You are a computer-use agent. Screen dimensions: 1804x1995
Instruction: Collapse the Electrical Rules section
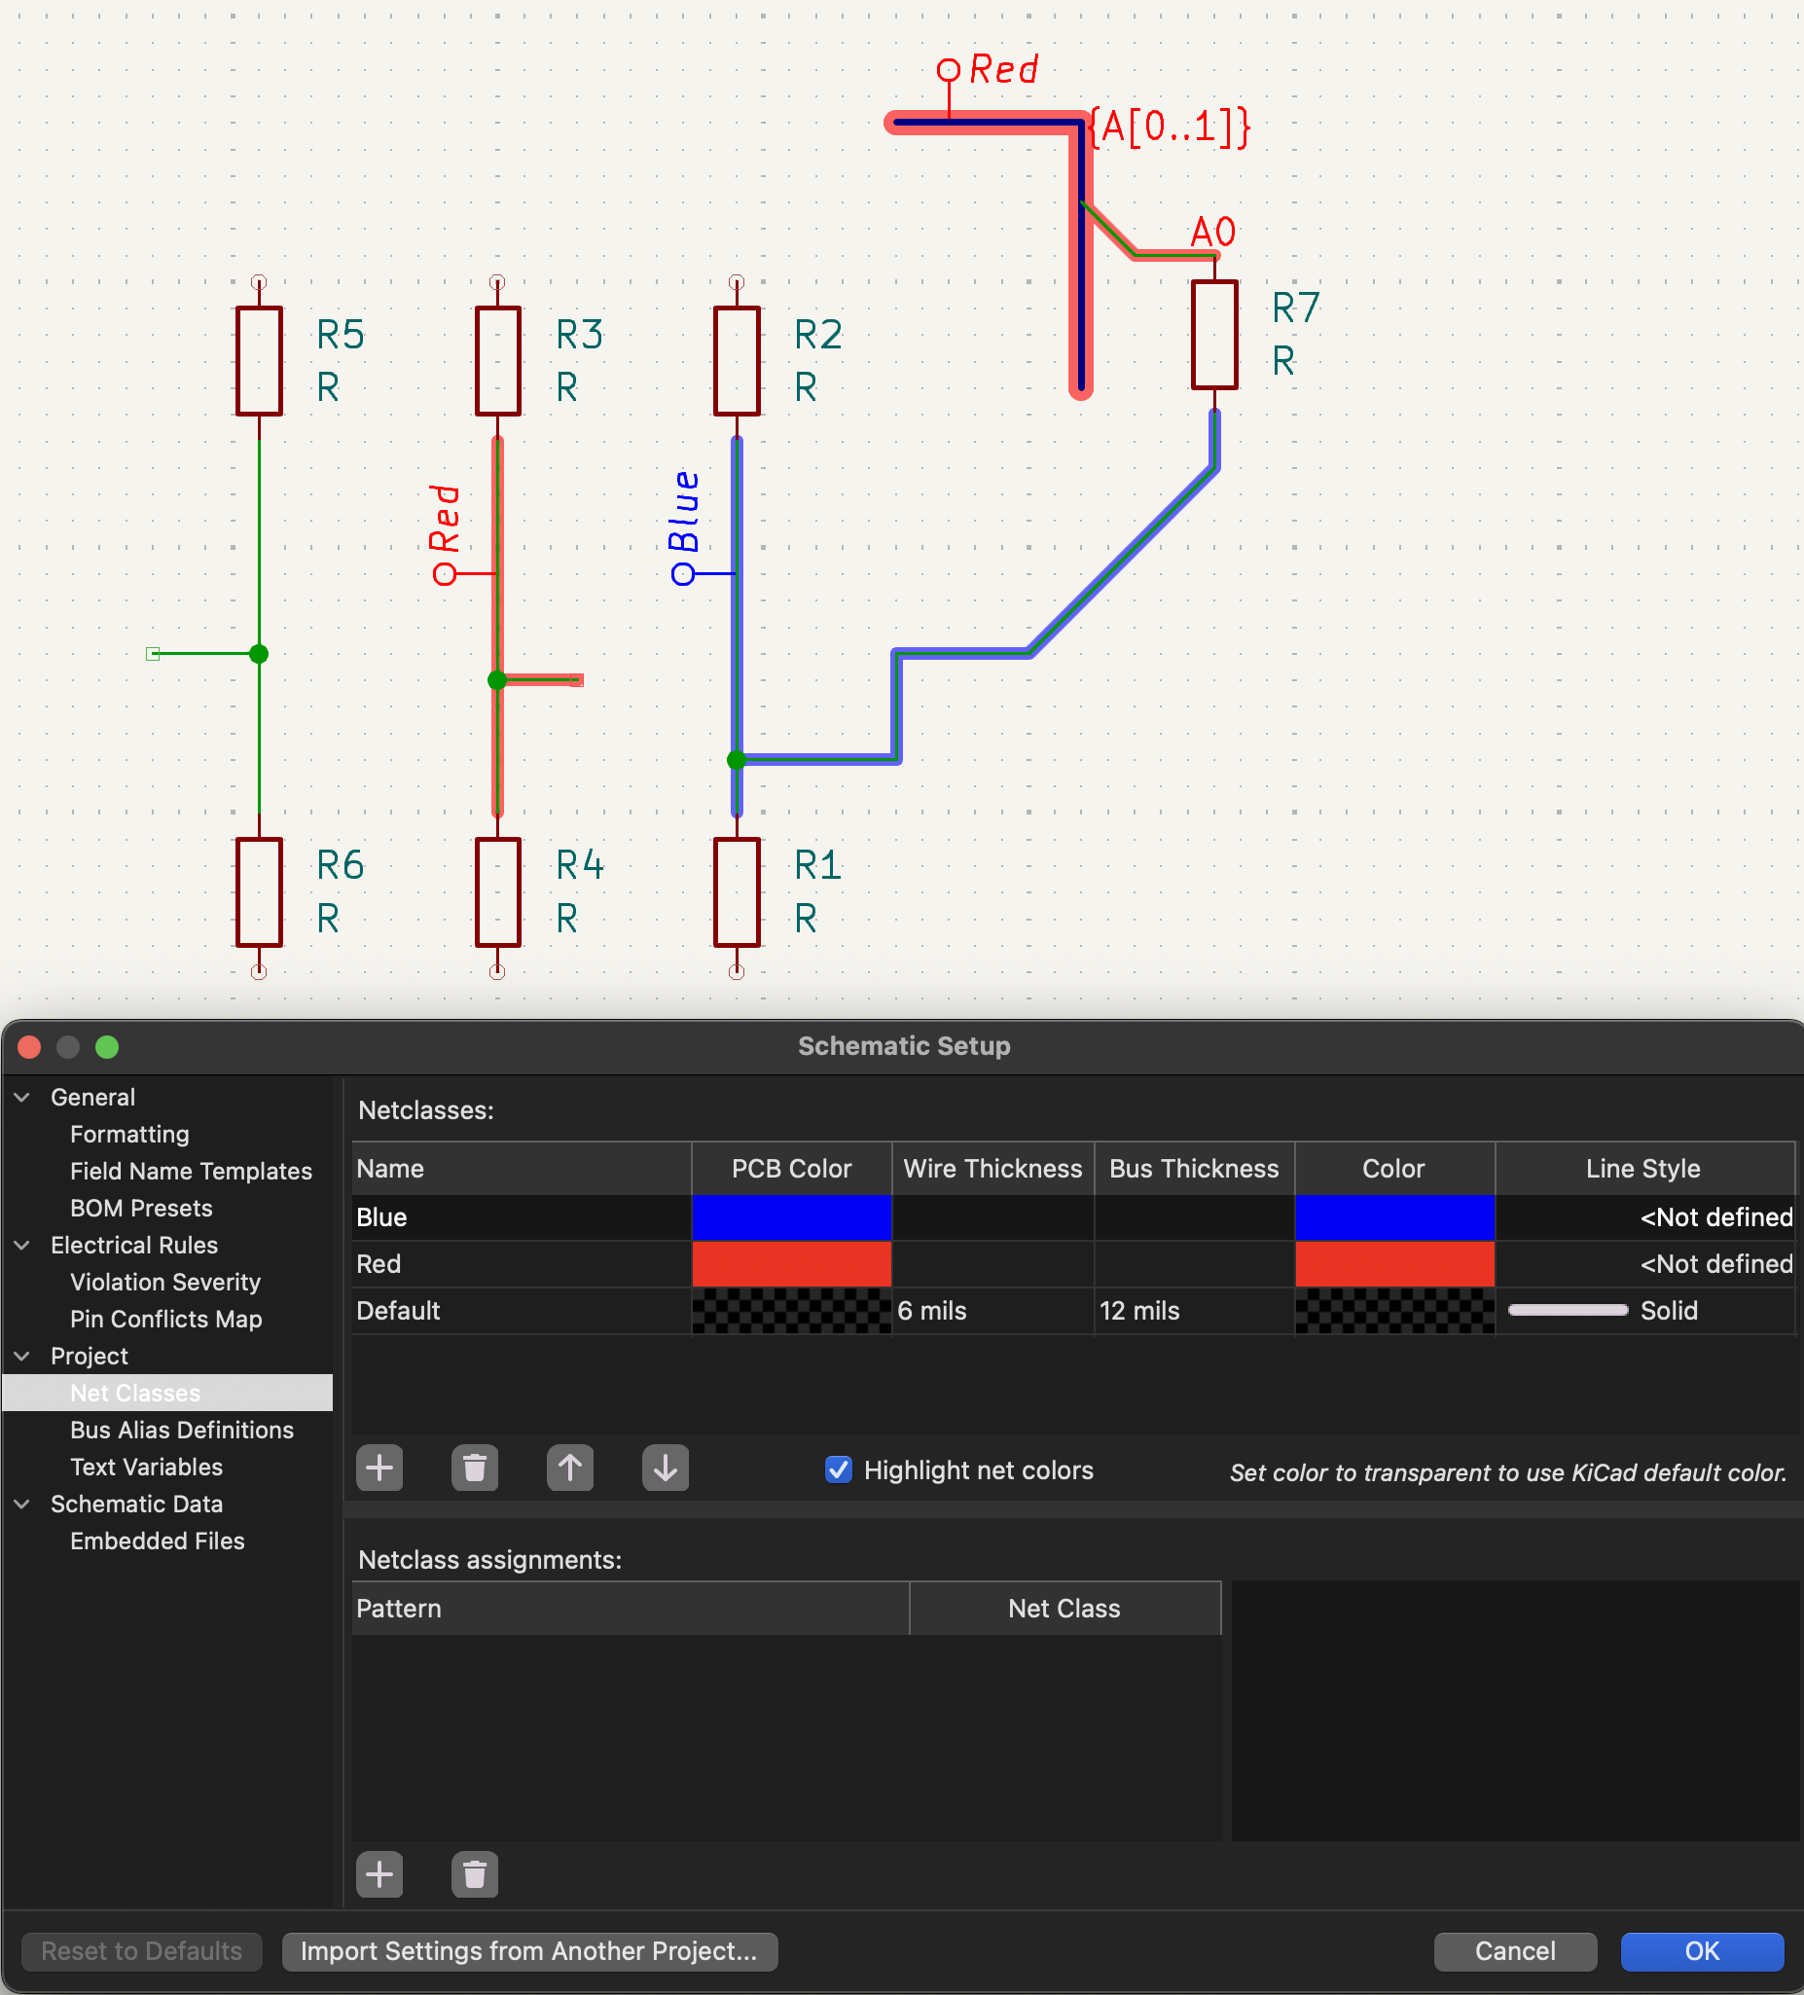point(22,1245)
